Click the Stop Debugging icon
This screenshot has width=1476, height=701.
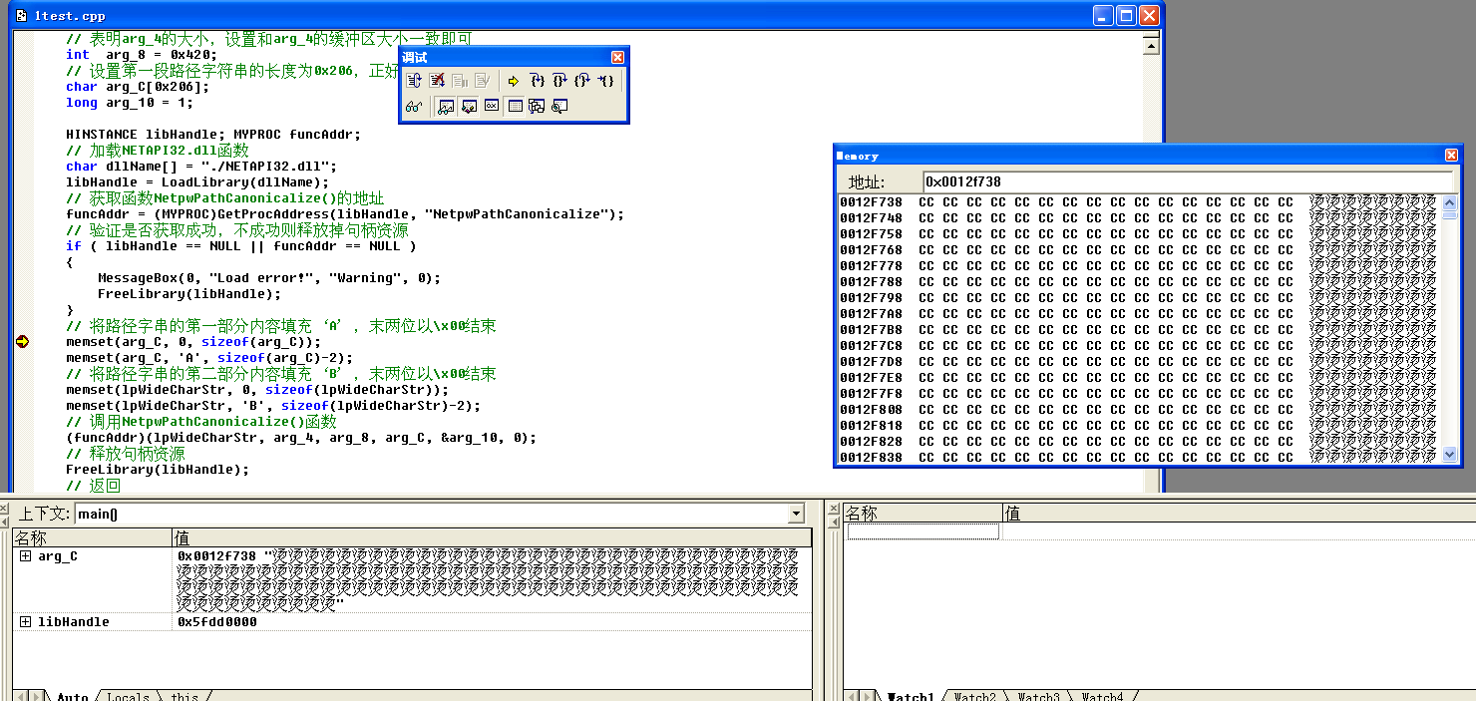pos(437,81)
